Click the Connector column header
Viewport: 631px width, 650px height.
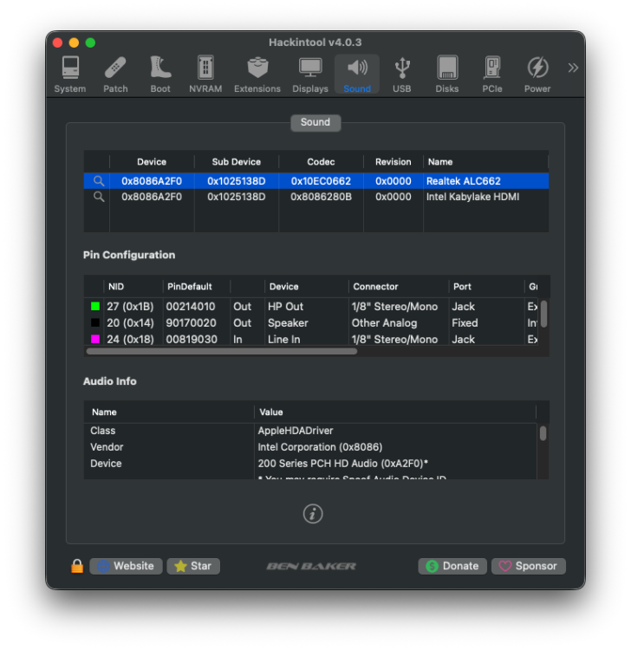pyautogui.click(x=399, y=287)
